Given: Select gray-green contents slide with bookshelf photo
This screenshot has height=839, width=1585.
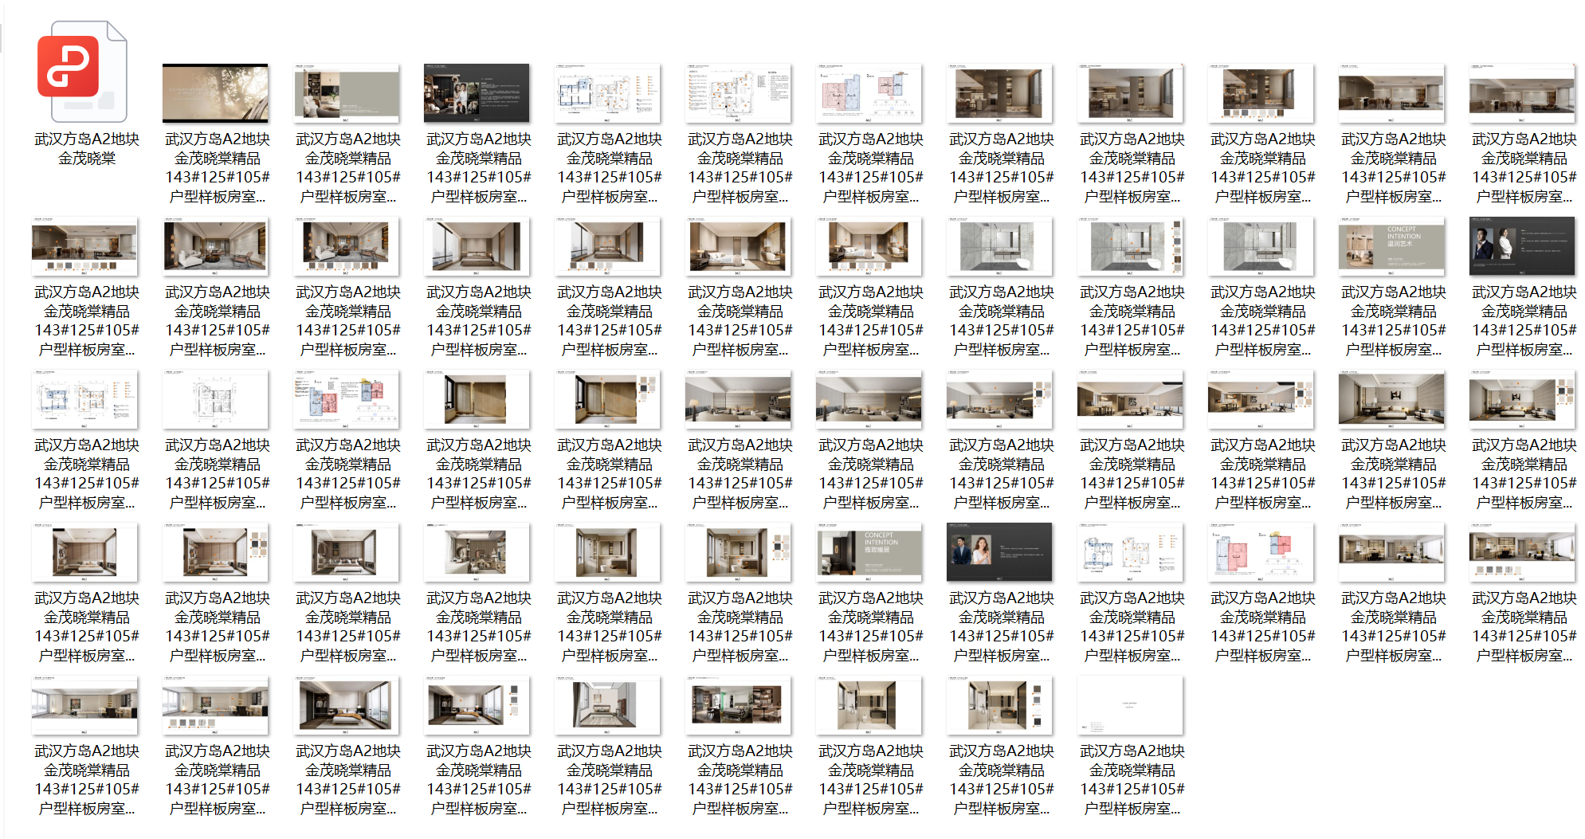Looking at the screenshot, I should tap(346, 93).
